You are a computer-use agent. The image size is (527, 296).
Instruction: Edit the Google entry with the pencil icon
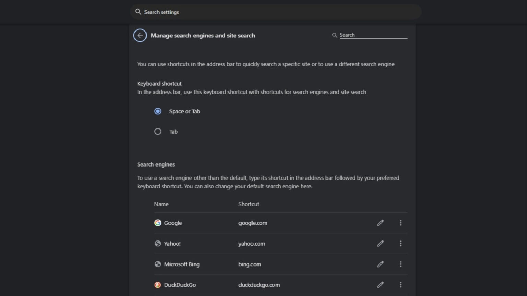coord(380,223)
